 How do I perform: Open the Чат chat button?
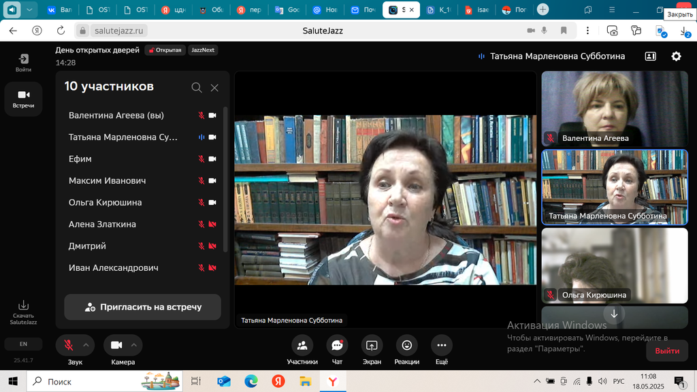coord(337,346)
